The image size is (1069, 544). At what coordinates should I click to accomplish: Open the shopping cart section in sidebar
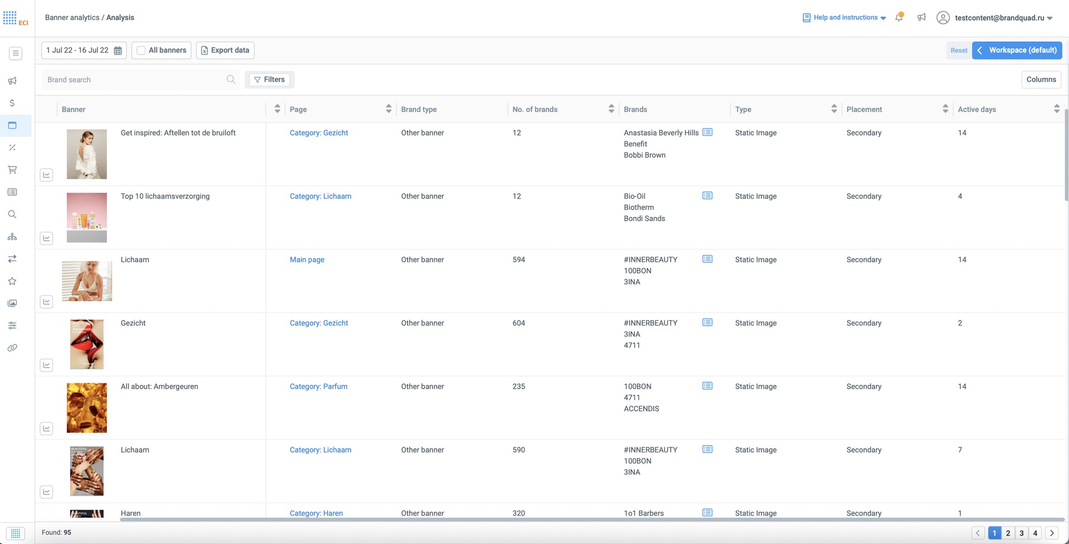click(x=12, y=170)
